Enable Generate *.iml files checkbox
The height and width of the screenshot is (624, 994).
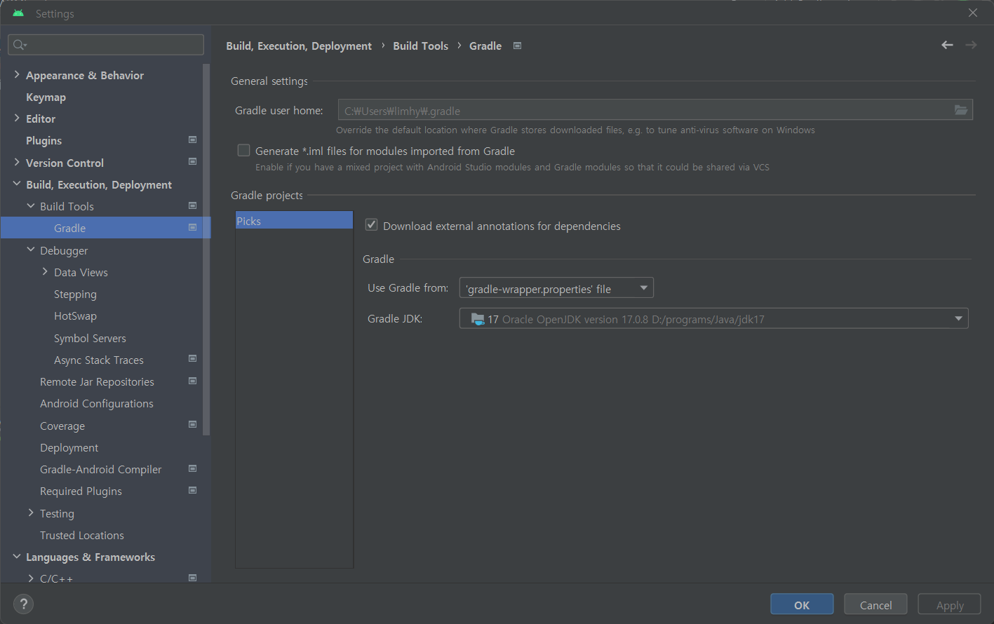pyautogui.click(x=243, y=150)
